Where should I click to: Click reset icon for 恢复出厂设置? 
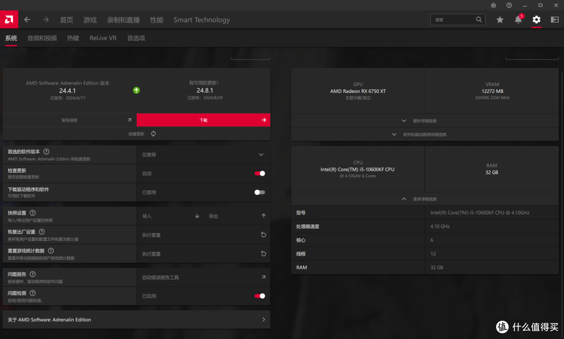pos(263,235)
